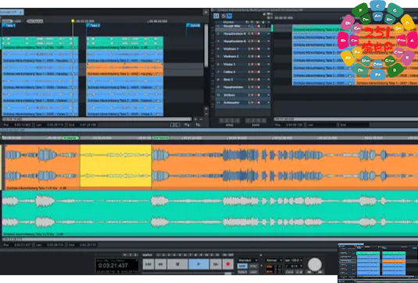Select the Stützen track name
Screen dimensions: 418x283
(x=229, y=95)
